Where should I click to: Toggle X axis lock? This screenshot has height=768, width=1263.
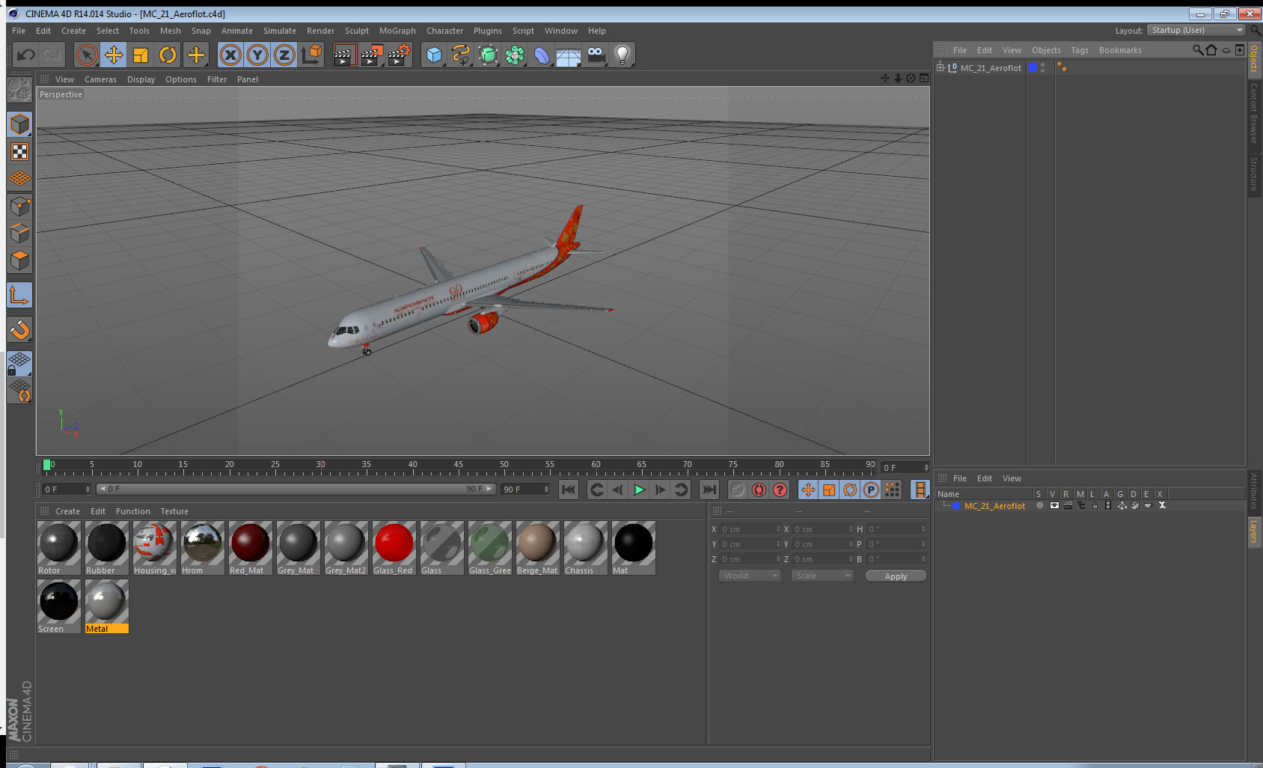tap(230, 55)
